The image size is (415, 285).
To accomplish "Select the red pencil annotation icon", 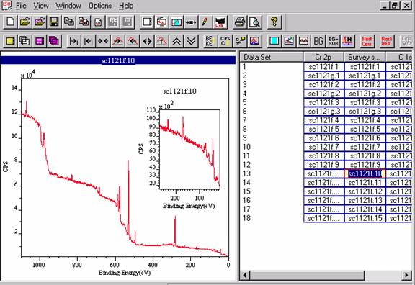I will pos(205,22).
